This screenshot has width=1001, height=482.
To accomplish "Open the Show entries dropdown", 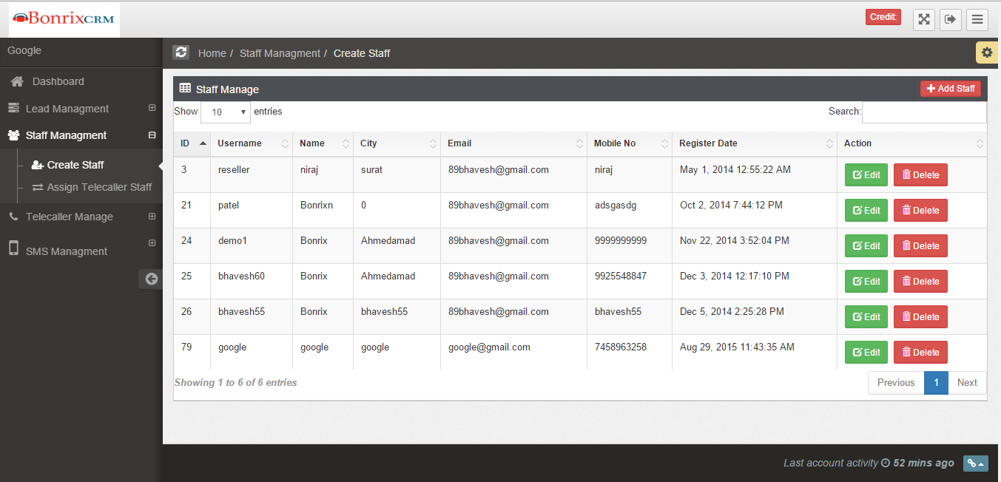I will coord(226,112).
